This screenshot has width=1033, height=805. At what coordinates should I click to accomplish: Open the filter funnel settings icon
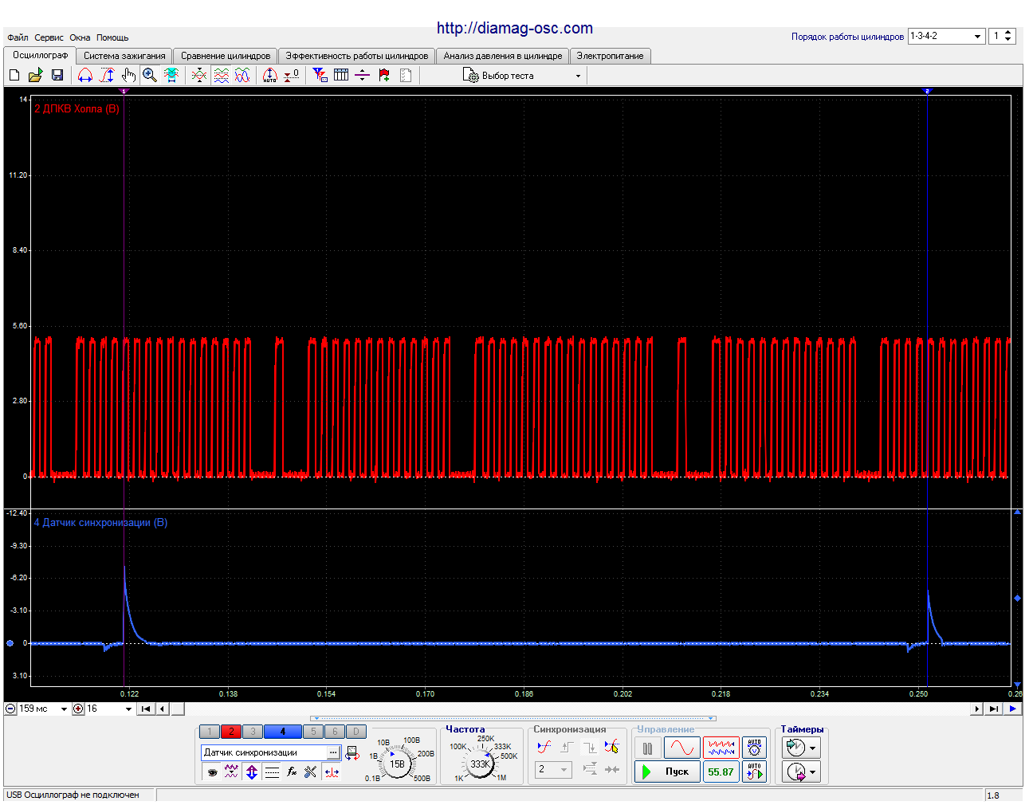point(320,75)
